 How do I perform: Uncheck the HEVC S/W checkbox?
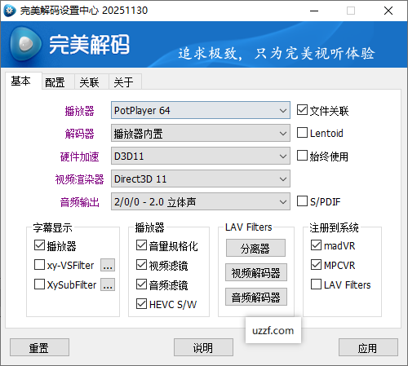point(141,304)
